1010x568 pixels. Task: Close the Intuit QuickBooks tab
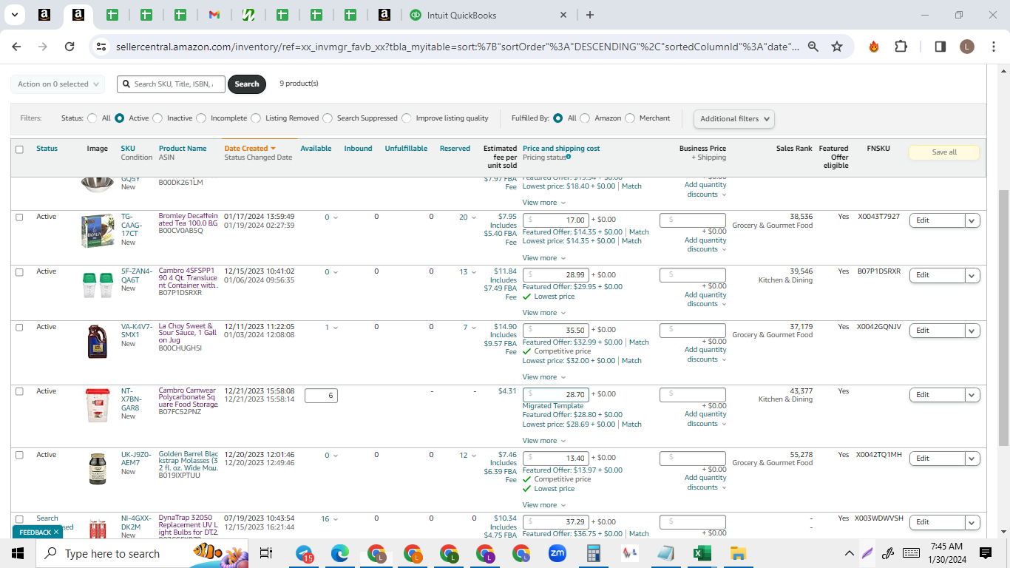tap(563, 15)
